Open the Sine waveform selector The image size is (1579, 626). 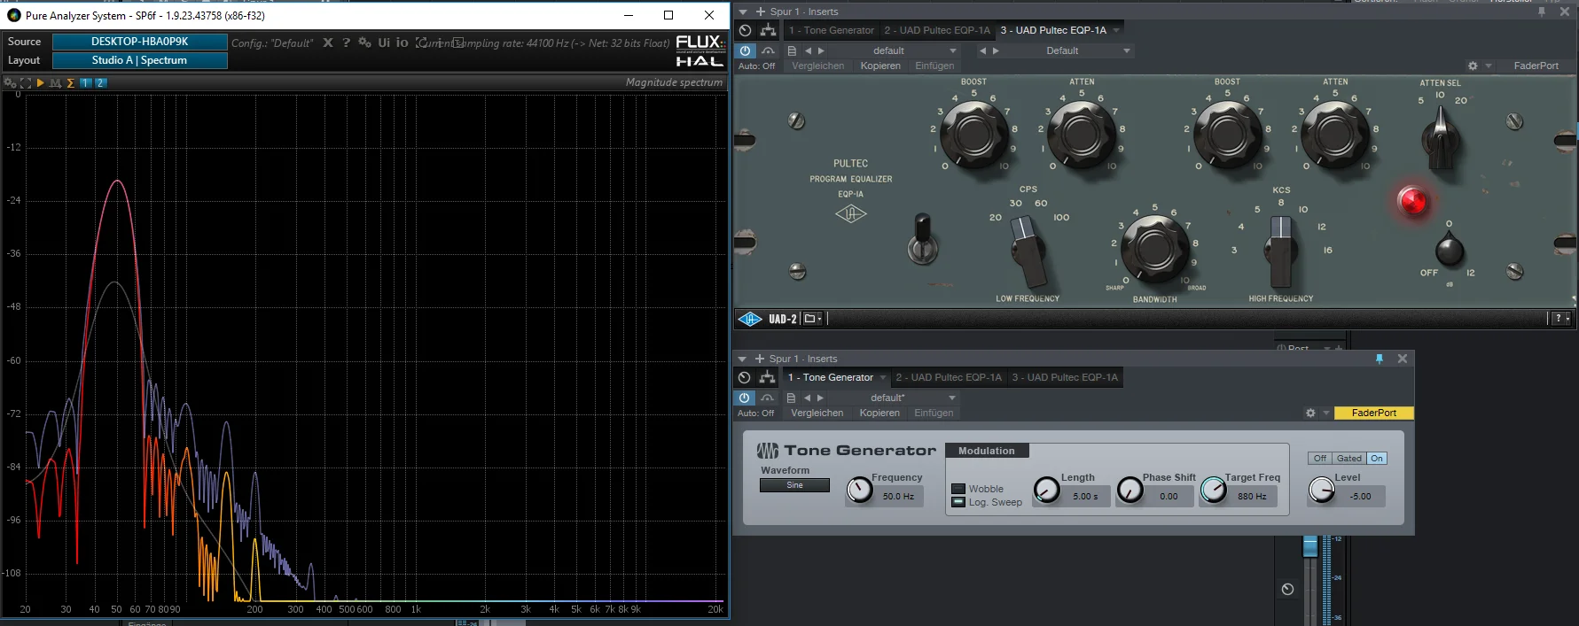[x=794, y=485]
